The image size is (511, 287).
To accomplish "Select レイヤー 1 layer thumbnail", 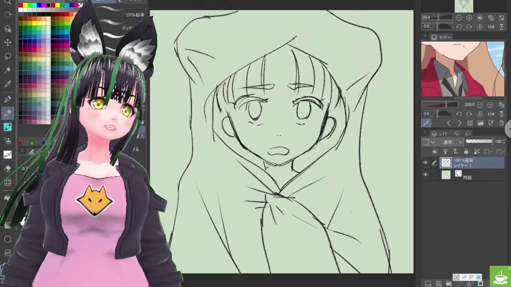I will (446, 163).
